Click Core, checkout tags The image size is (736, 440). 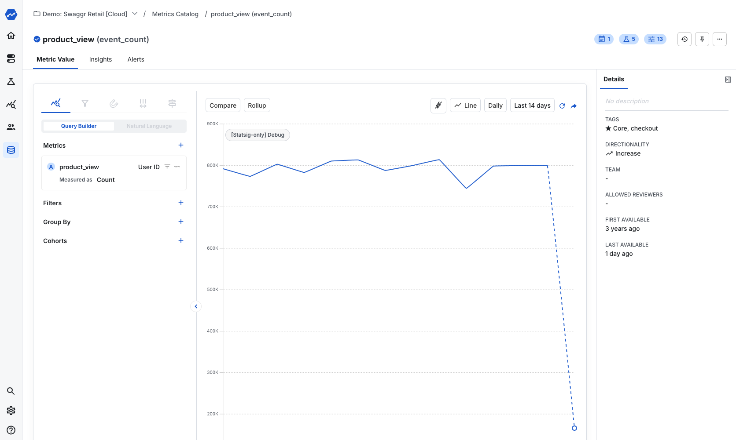[632, 128]
